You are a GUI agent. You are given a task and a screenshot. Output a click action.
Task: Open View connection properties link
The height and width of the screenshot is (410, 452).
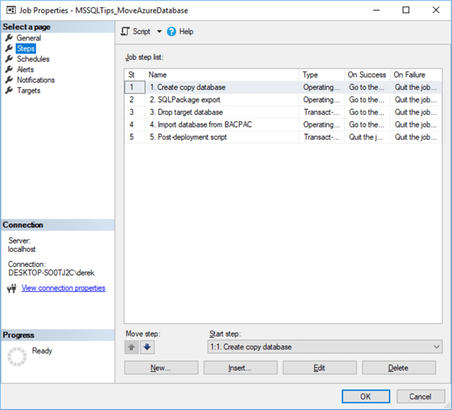click(x=63, y=288)
